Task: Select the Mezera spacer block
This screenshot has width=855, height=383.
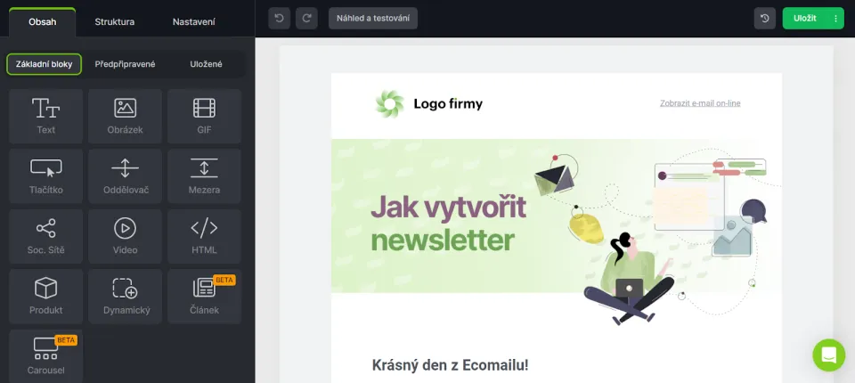Action: [204, 176]
